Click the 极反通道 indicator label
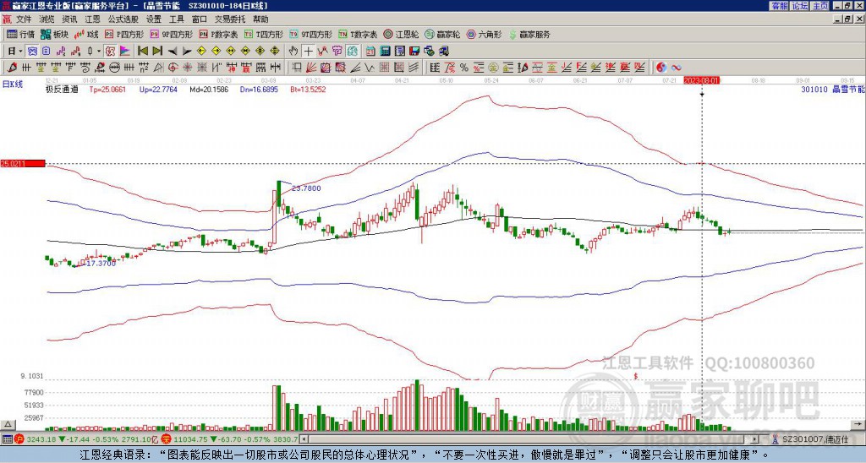 click(62, 89)
